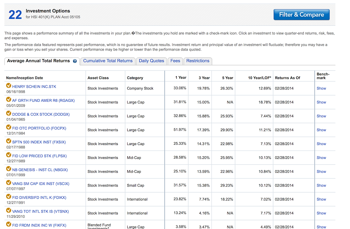
Task: Click the check-mark icon for VANG TOT INTL STK IS
Action: [9, 210]
